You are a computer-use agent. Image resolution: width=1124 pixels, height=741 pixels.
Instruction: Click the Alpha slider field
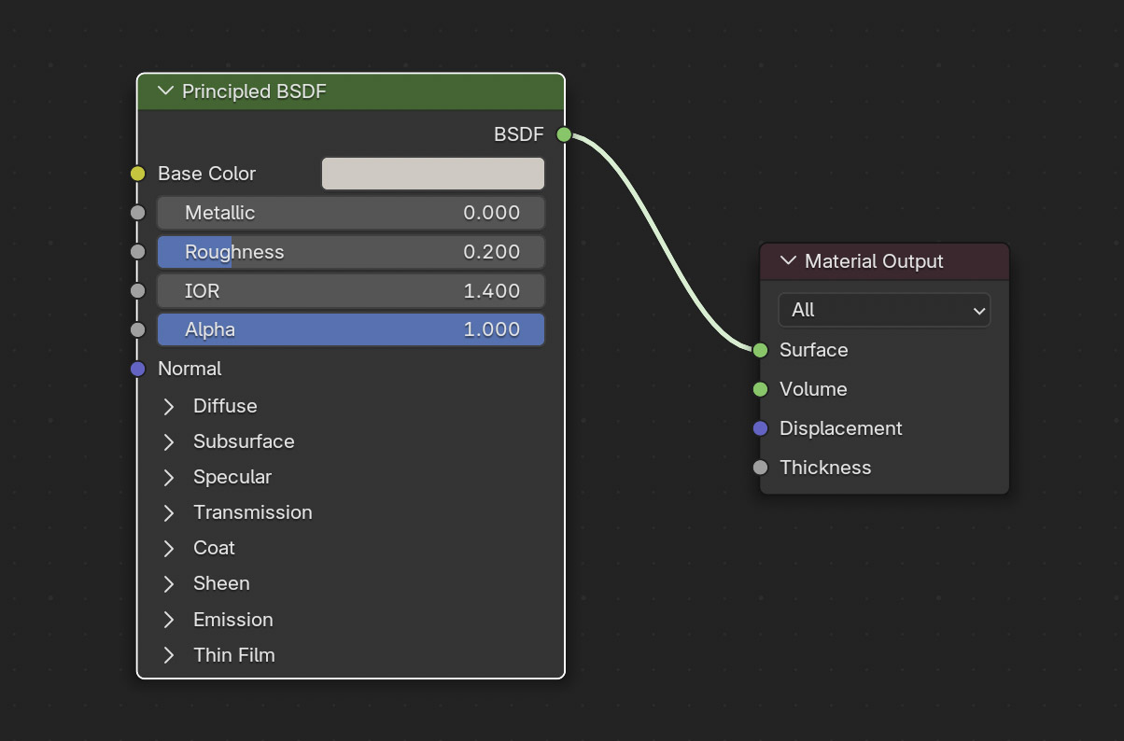[x=351, y=329]
